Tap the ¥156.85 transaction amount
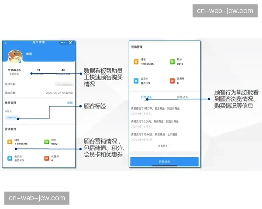Viewport: 262px width, 209px height. (x=14, y=70)
